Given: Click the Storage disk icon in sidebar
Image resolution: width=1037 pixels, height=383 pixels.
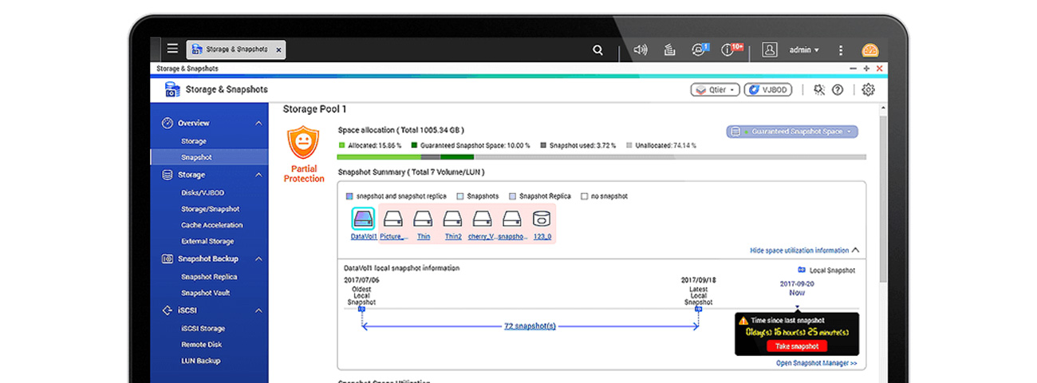Looking at the screenshot, I should point(168,175).
